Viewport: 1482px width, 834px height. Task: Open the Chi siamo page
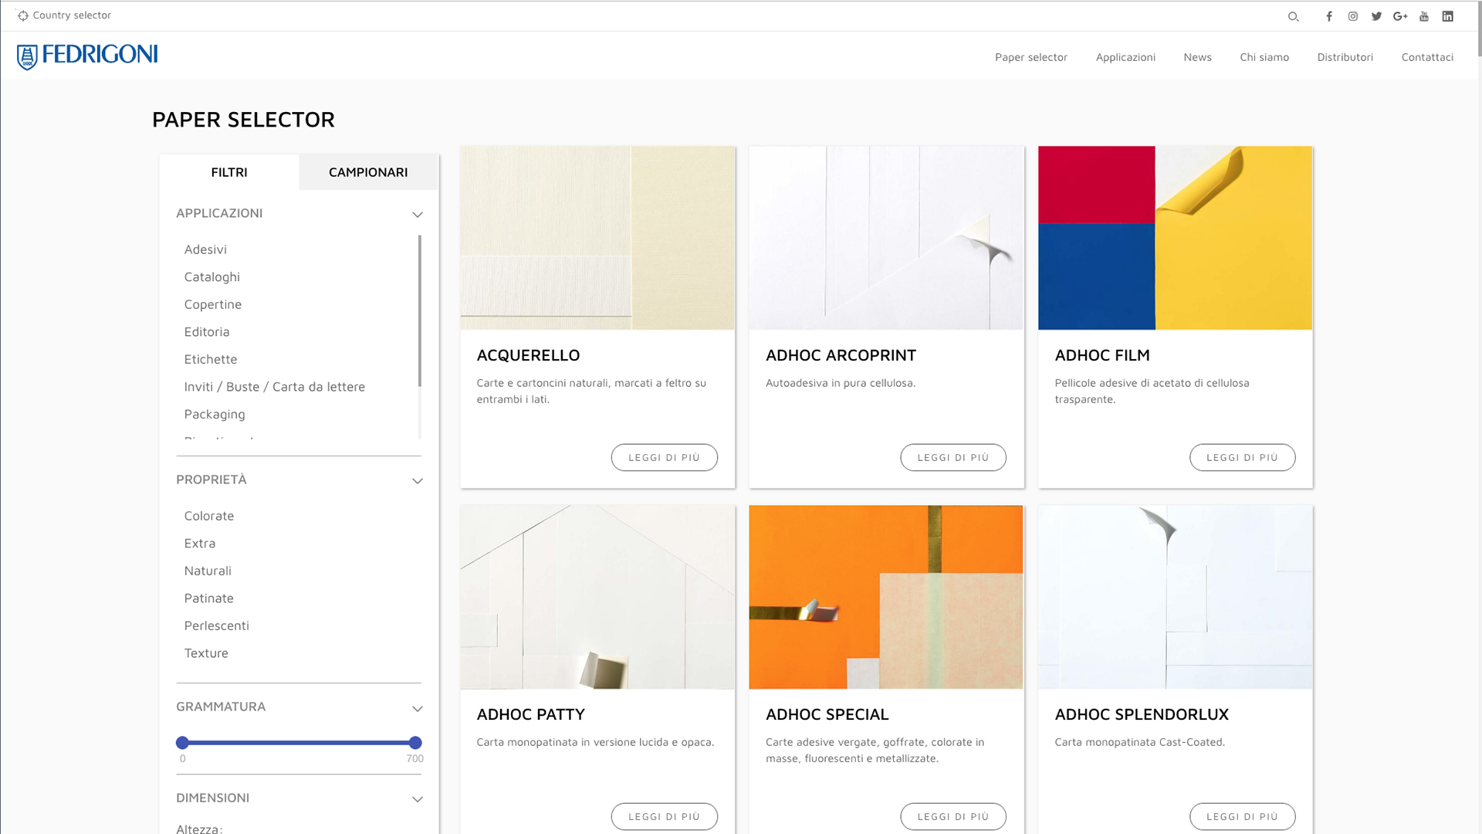[x=1264, y=57]
